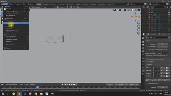Toggle the Подче underline style button
The width and height of the screenshot is (171, 96).
click(161, 80)
